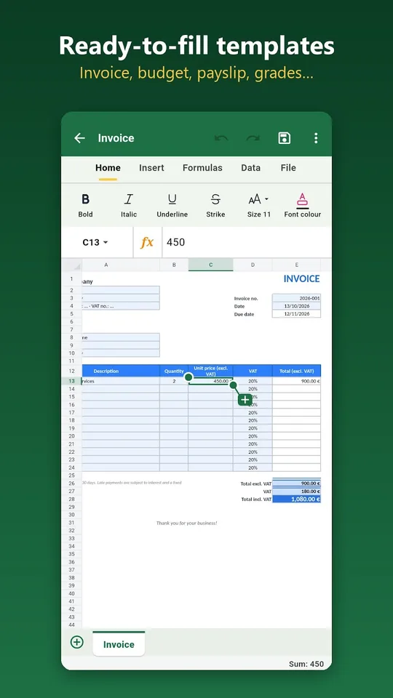Click the INVOICE title cell

coord(301,278)
